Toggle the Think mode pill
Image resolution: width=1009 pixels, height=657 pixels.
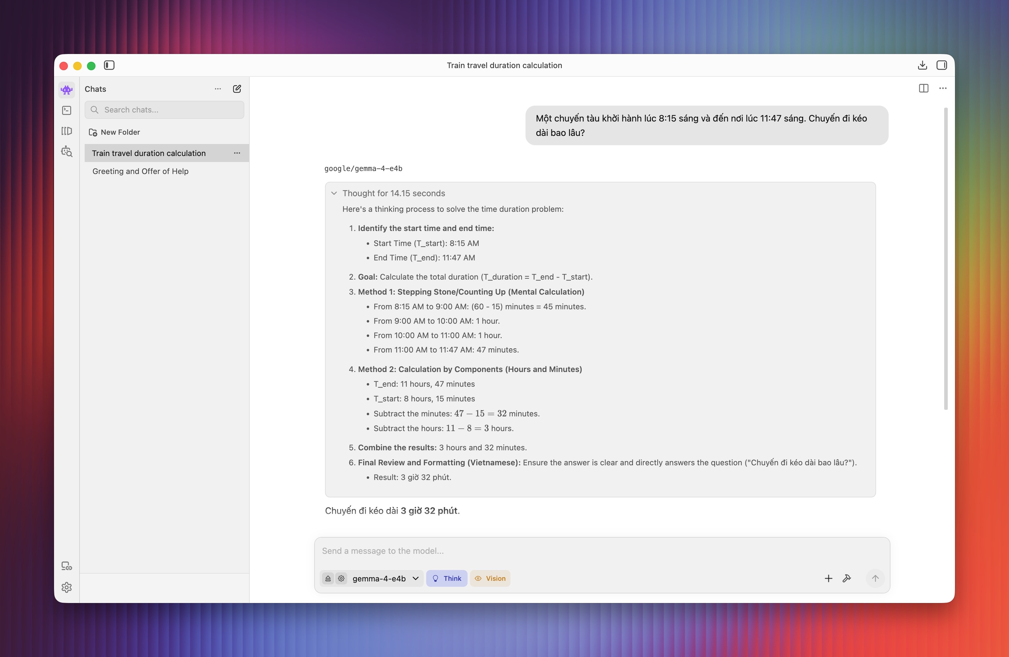(x=446, y=578)
